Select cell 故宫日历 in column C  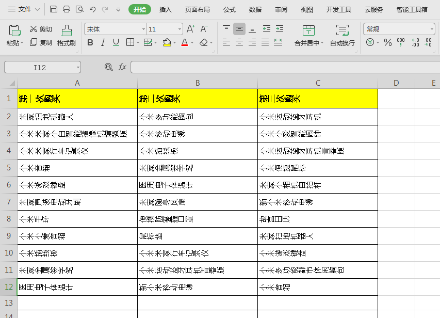(x=318, y=219)
